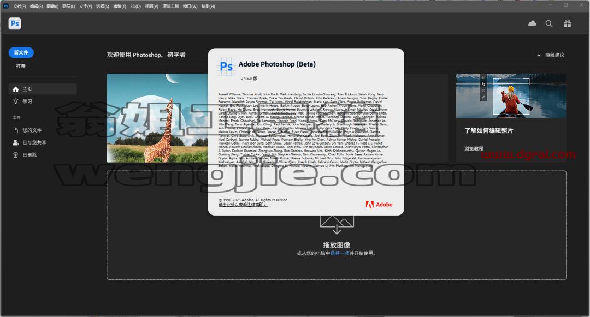The image size is (590, 317).
Task: Click the 浏览教程 link
Action: [x=474, y=149]
